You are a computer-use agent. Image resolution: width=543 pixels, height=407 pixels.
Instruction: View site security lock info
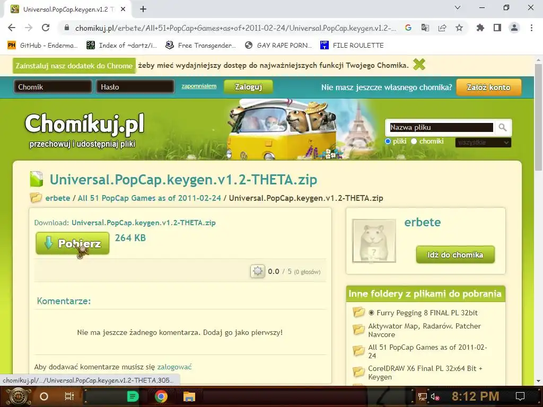pyautogui.click(x=67, y=28)
